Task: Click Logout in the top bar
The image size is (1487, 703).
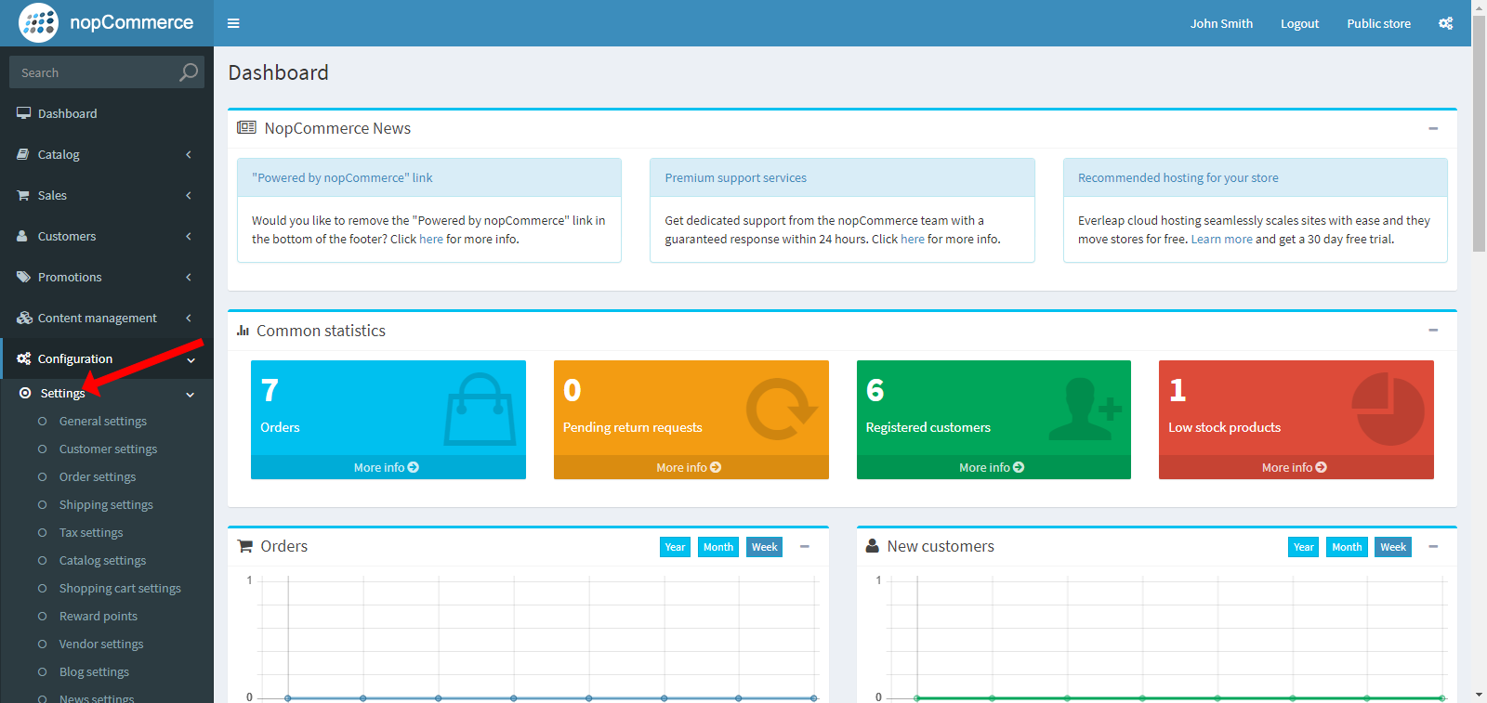Action: [x=1299, y=23]
